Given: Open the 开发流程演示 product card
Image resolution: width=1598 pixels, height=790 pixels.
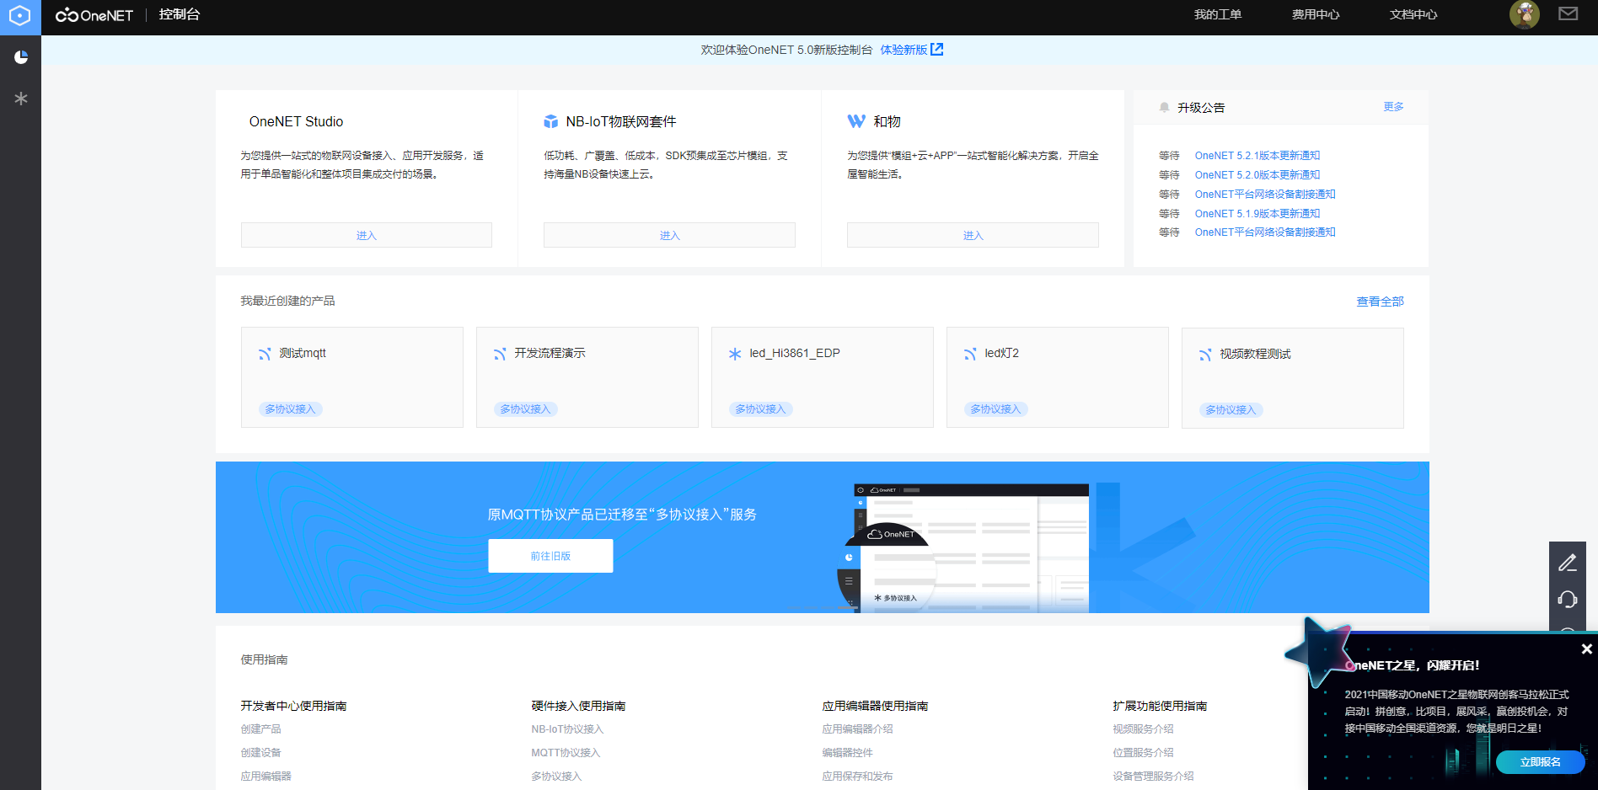Looking at the screenshot, I should 587,377.
